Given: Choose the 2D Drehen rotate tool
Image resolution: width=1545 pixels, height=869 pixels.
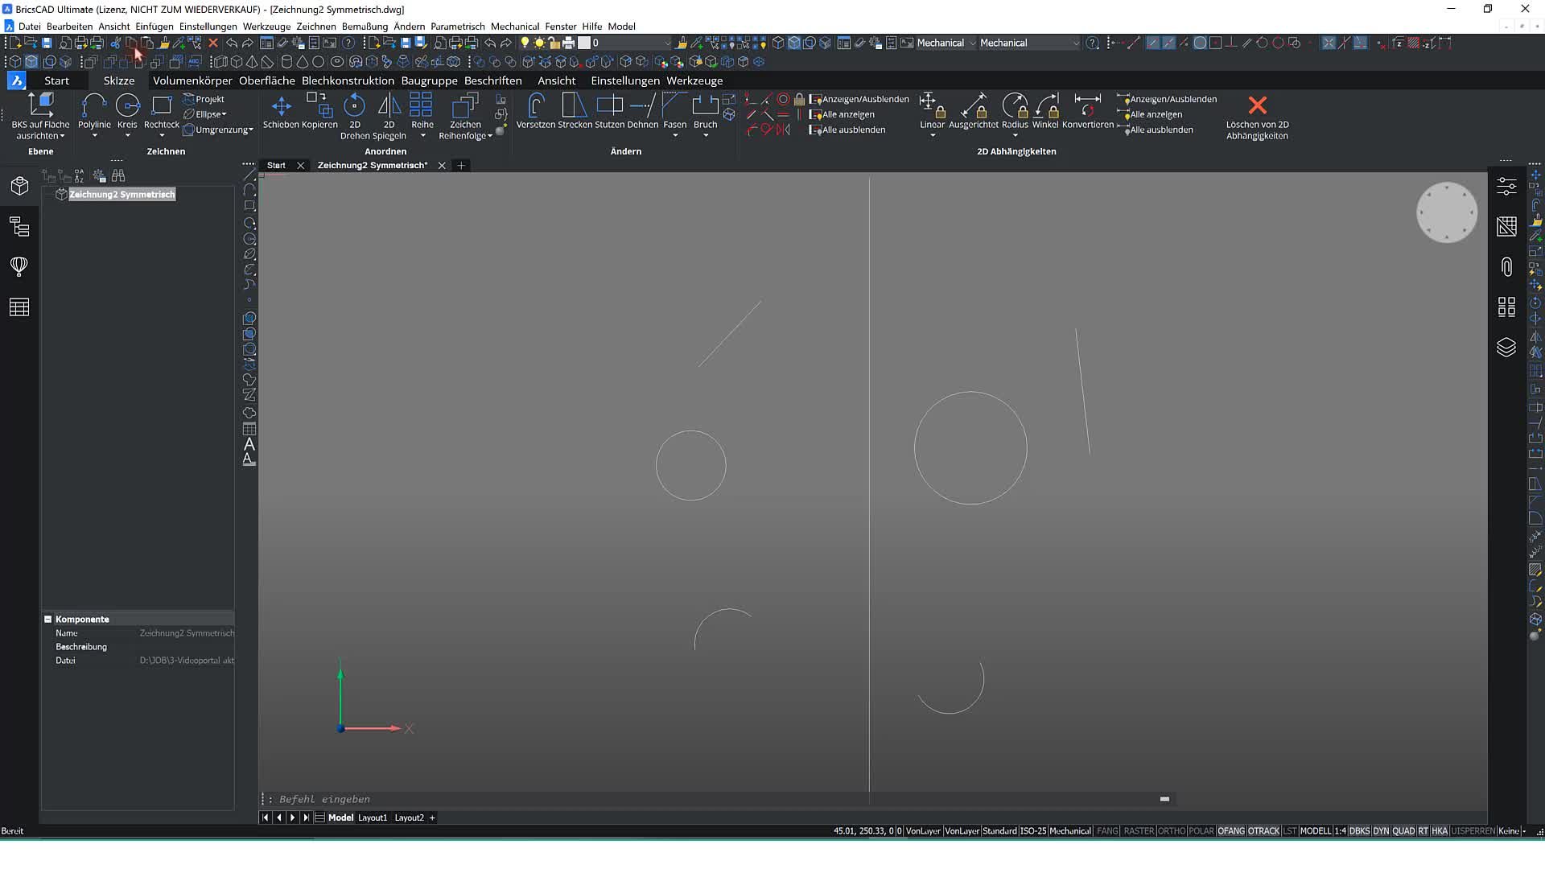Looking at the screenshot, I should 354,116.
